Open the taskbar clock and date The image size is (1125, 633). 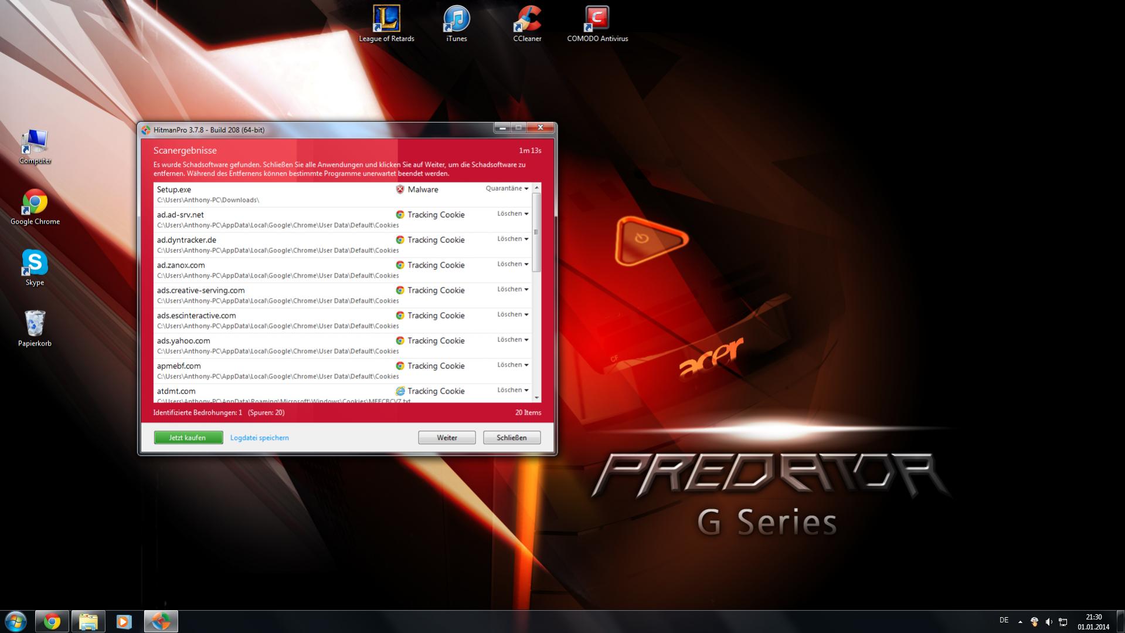[x=1093, y=622]
